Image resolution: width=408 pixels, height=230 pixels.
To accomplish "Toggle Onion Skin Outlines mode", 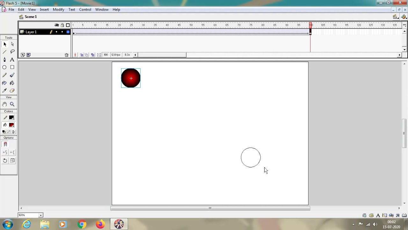I will tap(87, 55).
